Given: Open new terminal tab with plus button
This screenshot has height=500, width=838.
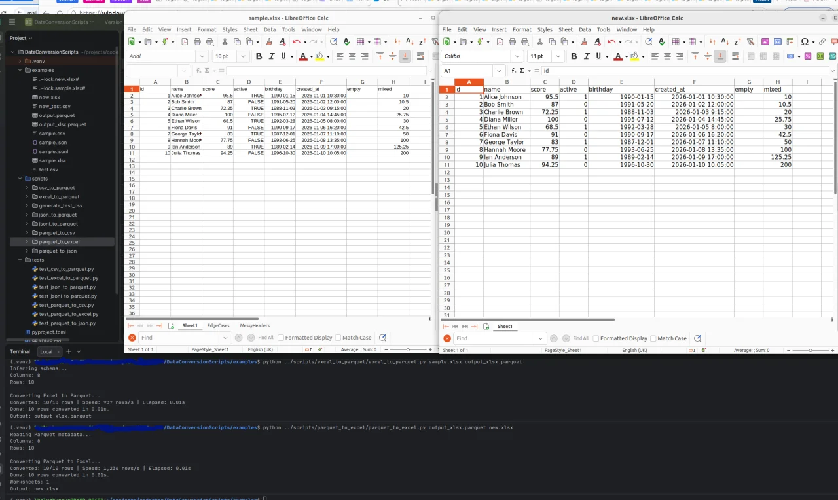Looking at the screenshot, I should [x=69, y=351].
